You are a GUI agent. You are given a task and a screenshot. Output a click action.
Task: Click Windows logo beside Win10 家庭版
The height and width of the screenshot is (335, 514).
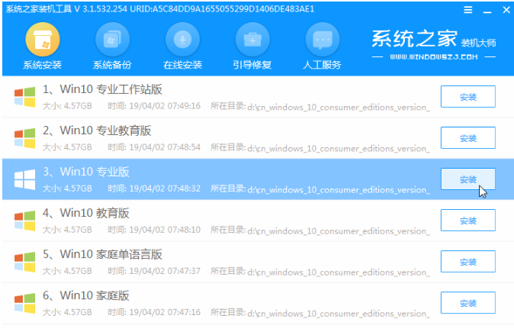pos(25,304)
